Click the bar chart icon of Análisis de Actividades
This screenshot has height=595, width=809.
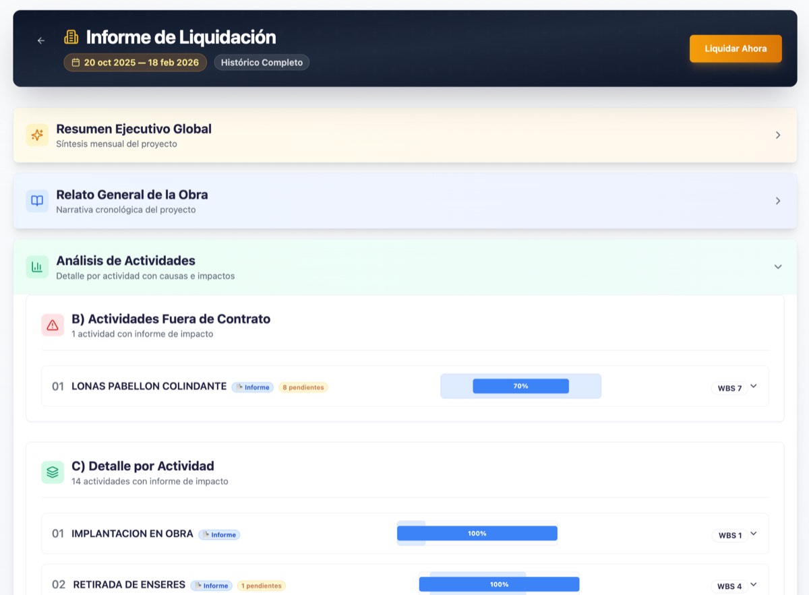click(x=37, y=267)
